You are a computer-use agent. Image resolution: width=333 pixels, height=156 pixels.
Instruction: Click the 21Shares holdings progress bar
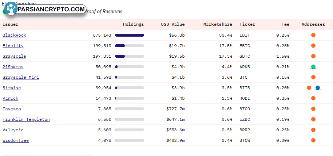point(130,67)
